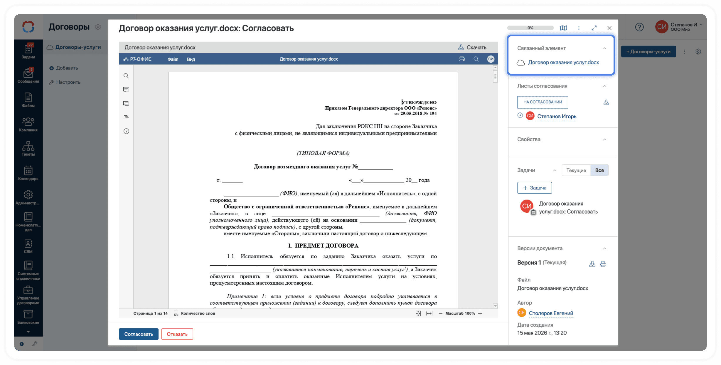The image size is (721, 365).
Task: Expand more sidebar items with the down arrow
Action: [28, 332]
